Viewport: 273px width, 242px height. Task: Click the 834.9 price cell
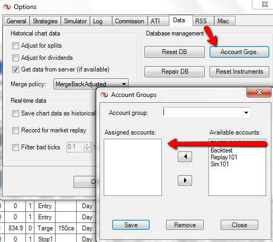[x=15, y=228]
